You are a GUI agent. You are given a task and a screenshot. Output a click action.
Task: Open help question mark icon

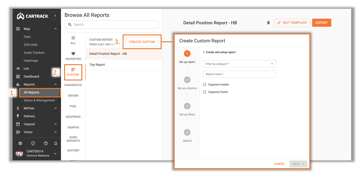coord(46,143)
